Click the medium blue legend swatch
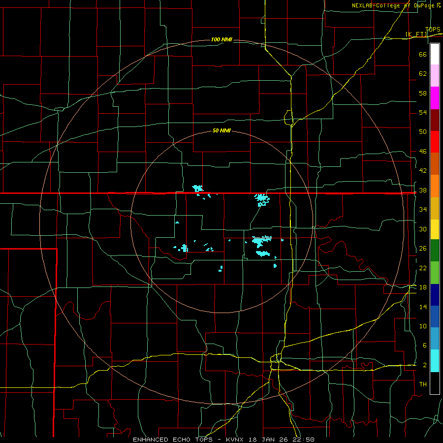 (x=435, y=316)
